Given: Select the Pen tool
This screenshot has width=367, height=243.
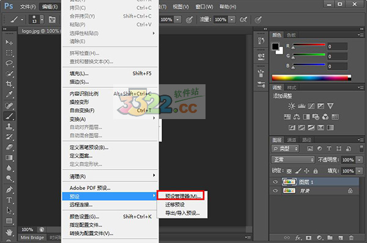Looking at the screenshot, I should (9, 189).
